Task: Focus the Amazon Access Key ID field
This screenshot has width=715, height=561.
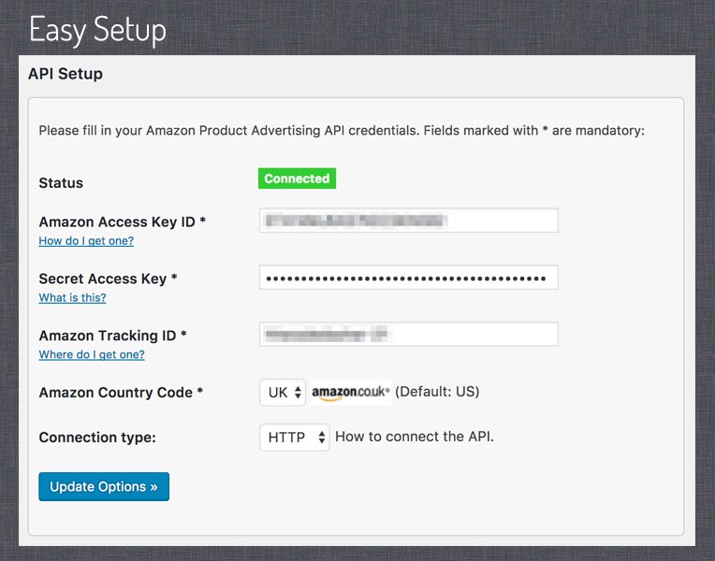Action: click(409, 221)
